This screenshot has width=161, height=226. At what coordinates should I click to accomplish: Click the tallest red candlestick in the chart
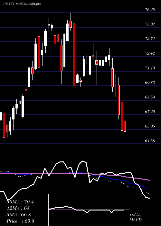[74, 55]
